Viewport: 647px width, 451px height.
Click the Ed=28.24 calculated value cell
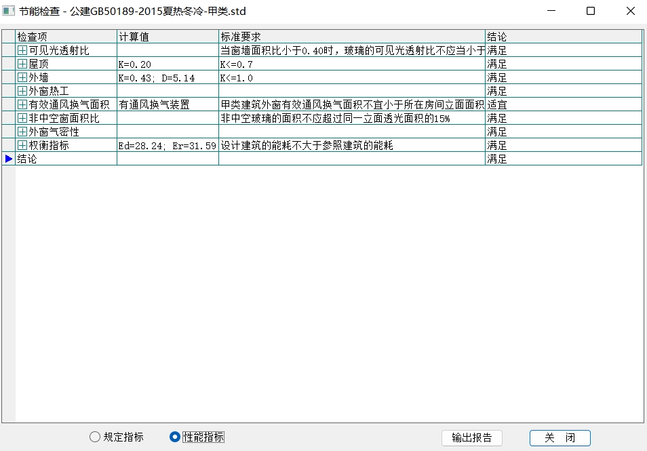[167, 145]
